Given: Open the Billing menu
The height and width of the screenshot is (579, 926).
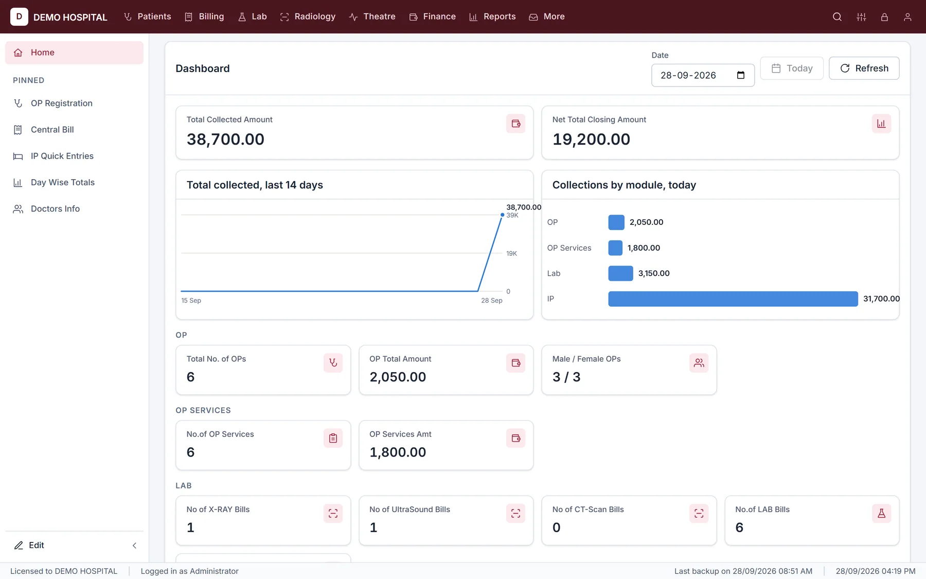Looking at the screenshot, I should [205, 16].
